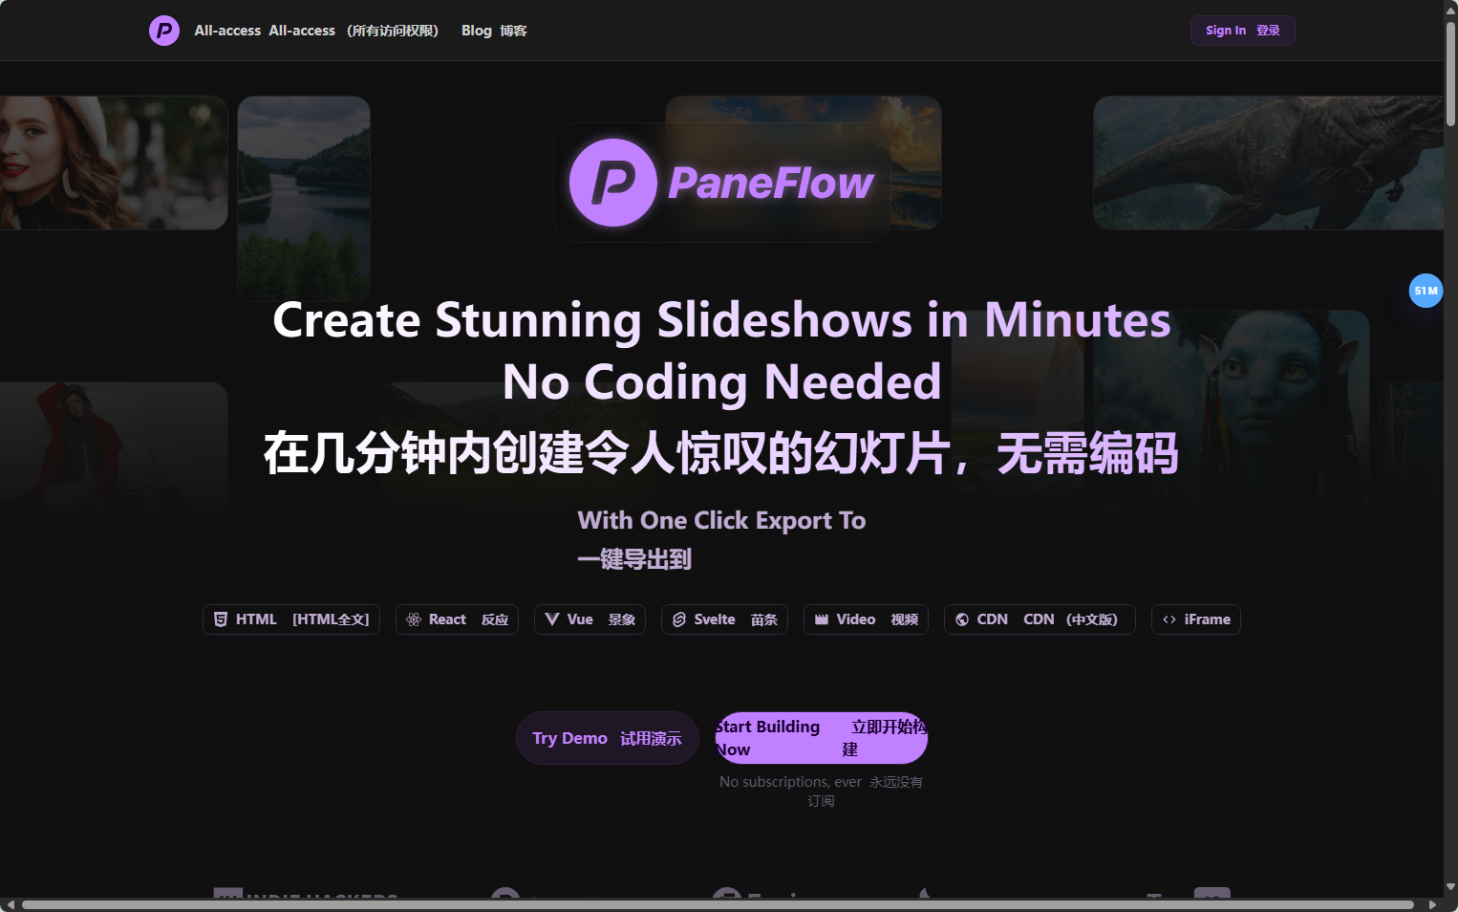The image size is (1458, 912).
Task: Click the 'Create Stunning Slideshows in Minutes' headline
Action: 721,319
